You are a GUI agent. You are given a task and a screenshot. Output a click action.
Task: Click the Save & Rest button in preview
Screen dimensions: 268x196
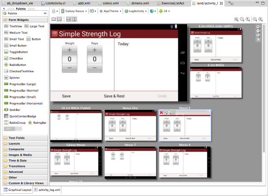(x=114, y=96)
